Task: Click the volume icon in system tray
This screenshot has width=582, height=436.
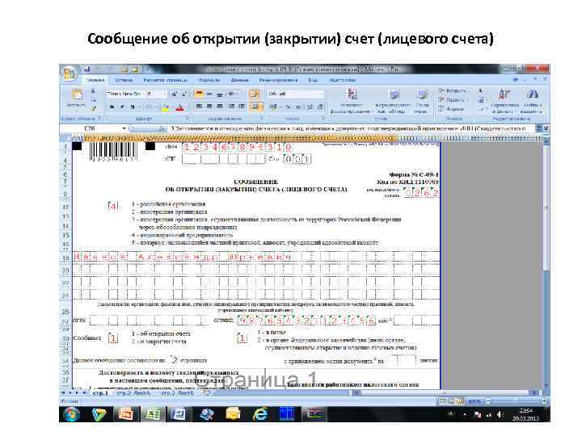Action: click(500, 414)
